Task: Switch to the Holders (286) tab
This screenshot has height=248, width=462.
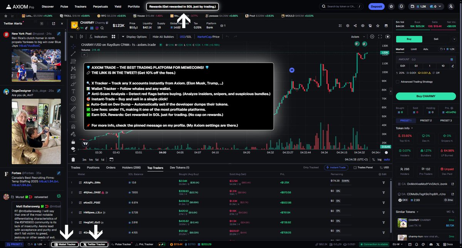Action: pos(131,167)
